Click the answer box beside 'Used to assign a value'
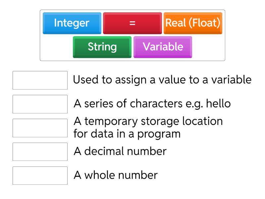 click(40, 79)
